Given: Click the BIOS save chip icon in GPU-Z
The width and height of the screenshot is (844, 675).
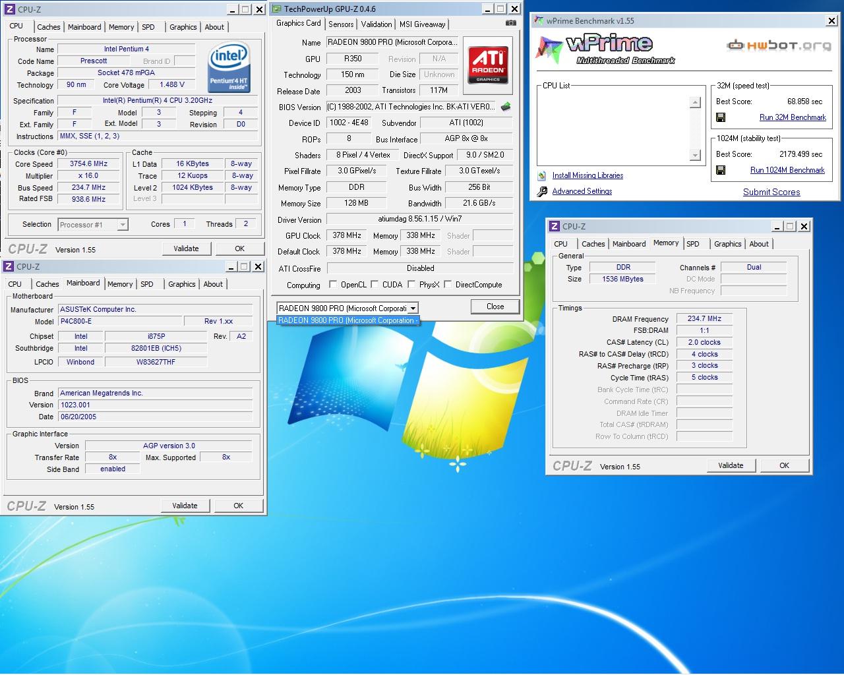Looking at the screenshot, I should pos(506,106).
